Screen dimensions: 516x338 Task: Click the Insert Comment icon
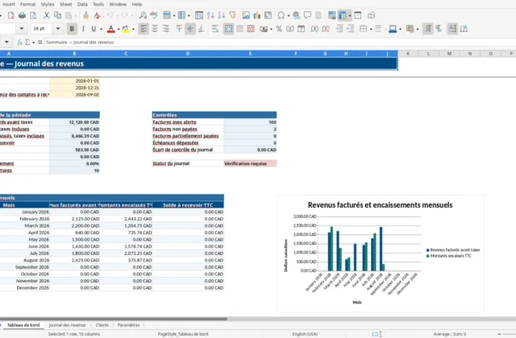[x=307, y=15]
